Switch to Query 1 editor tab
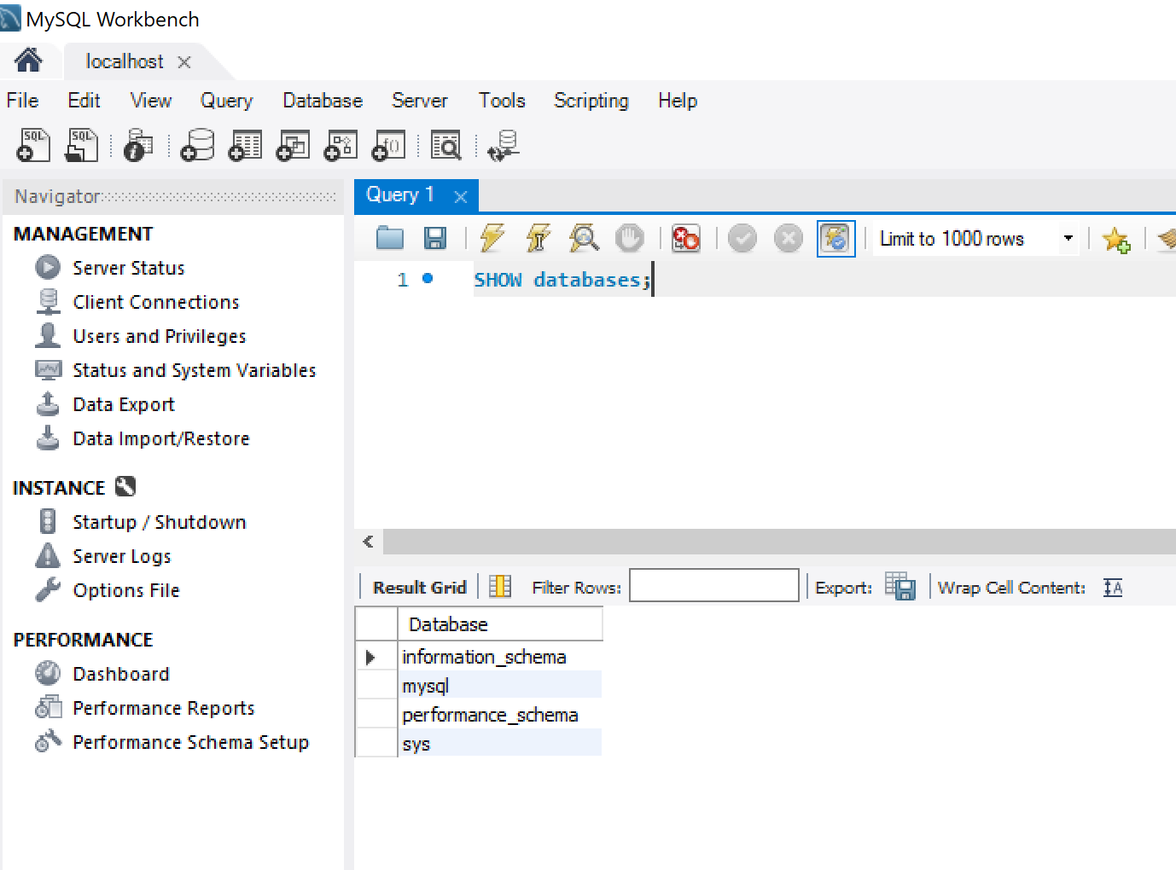 (x=400, y=194)
